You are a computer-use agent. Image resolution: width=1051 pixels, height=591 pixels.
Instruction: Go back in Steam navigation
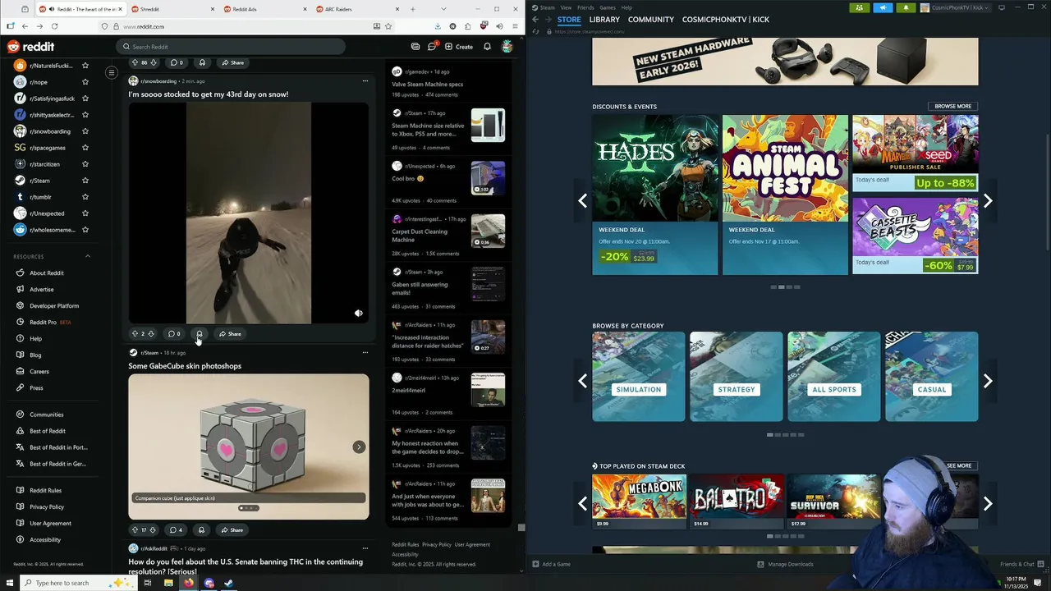535,20
